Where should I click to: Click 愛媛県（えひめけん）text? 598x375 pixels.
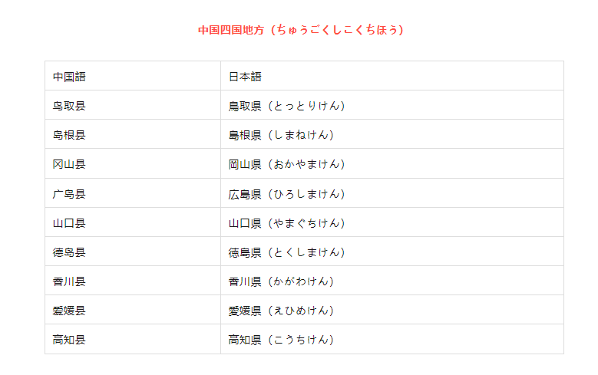tap(281, 311)
